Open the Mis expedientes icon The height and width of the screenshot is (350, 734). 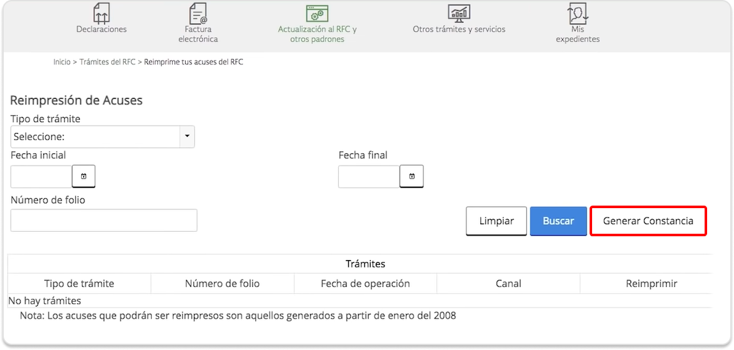coord(578,12)
